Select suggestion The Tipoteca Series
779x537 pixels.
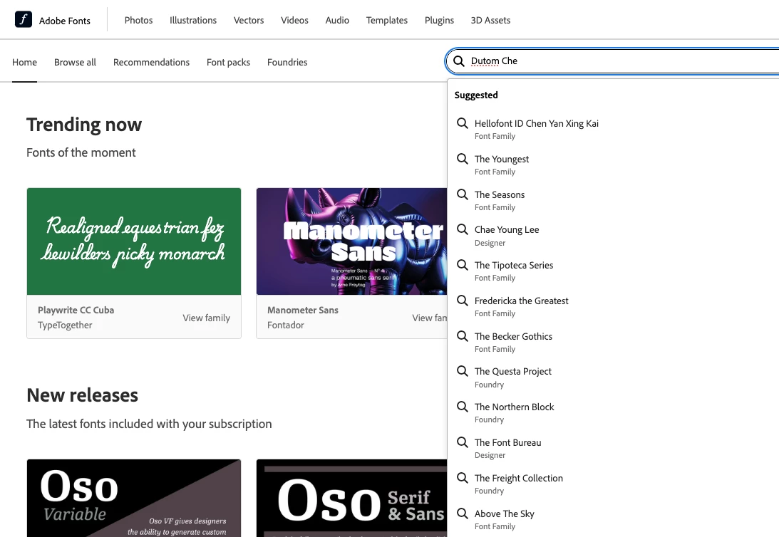point(613,271)
